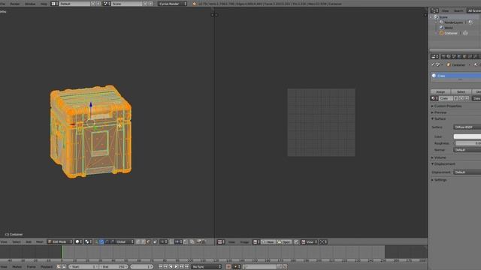481x270 pixels.
Task: Toggle face select mode
Action: click(x=149, y=241)
